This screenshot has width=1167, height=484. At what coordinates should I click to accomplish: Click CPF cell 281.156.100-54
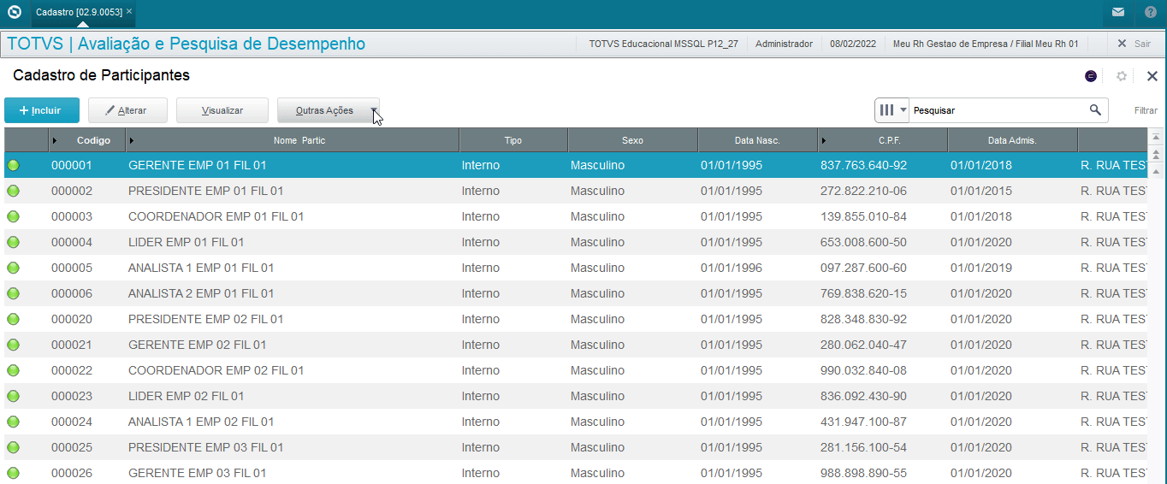pyautogui.click(x=863, y=447)
